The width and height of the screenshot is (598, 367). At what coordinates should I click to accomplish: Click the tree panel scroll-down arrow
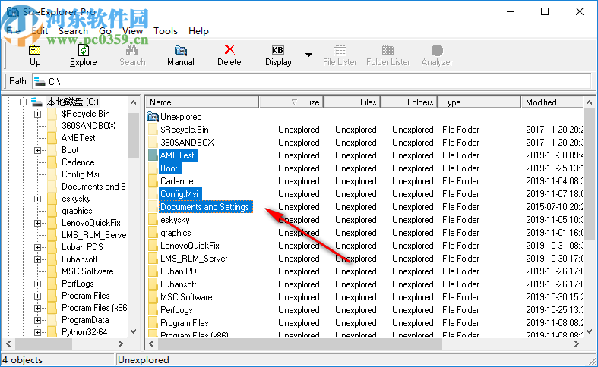pyautogui.click(x=134, y=331)
